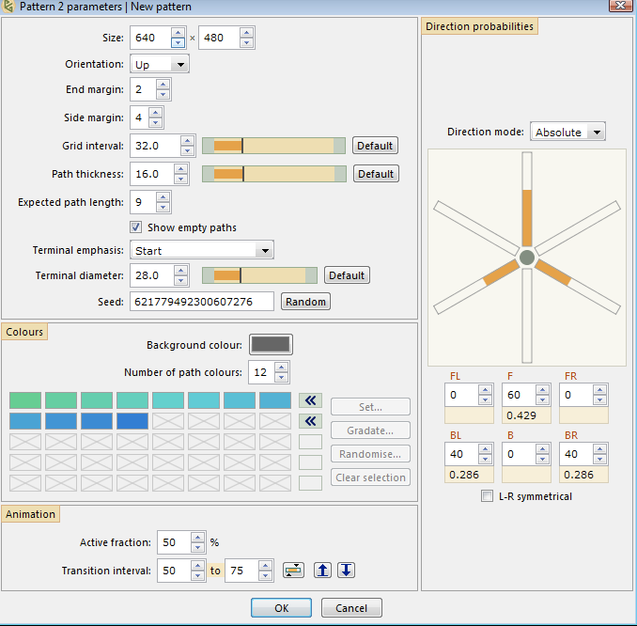Increase Transition interval end value
Screen dimensions: 637x626
[265, 566]
